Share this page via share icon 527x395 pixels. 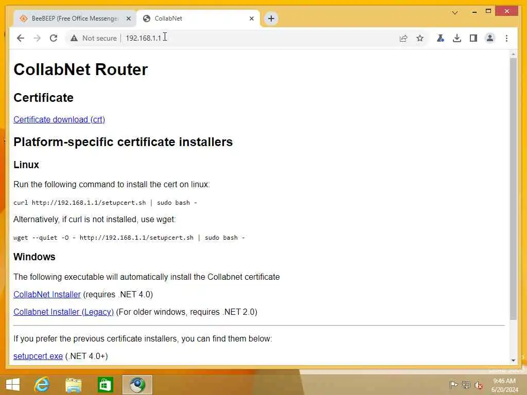click(403, 38)
